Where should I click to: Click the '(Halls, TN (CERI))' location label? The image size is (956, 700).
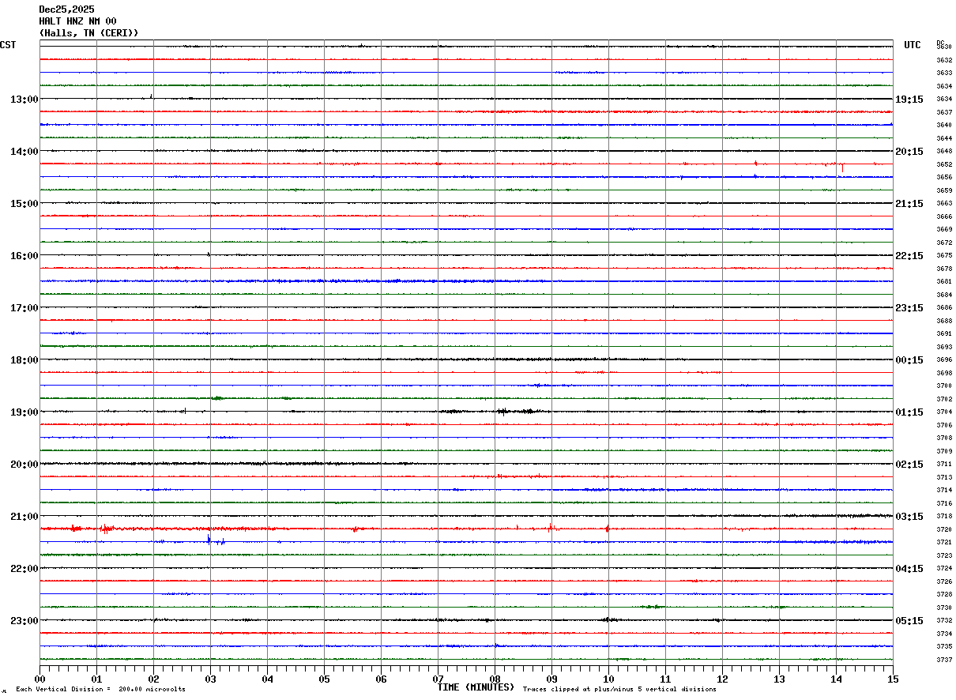coord(88,33)
